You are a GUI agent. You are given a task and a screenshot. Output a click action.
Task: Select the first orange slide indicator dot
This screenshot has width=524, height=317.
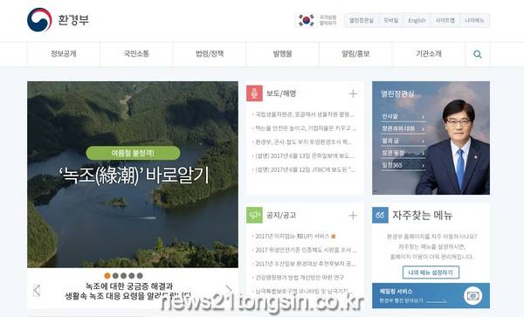tap(107, 276)
